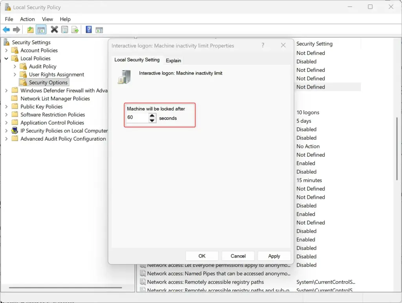Open the File menu

coord(9,19)
